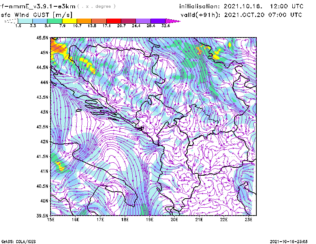Click the 'GrADS: COLA/IGES' footer text
Viewport: 316px width, 244px height.
point(19,242)
